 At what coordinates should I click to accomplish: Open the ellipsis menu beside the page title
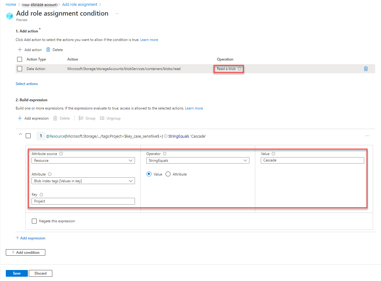117,13
